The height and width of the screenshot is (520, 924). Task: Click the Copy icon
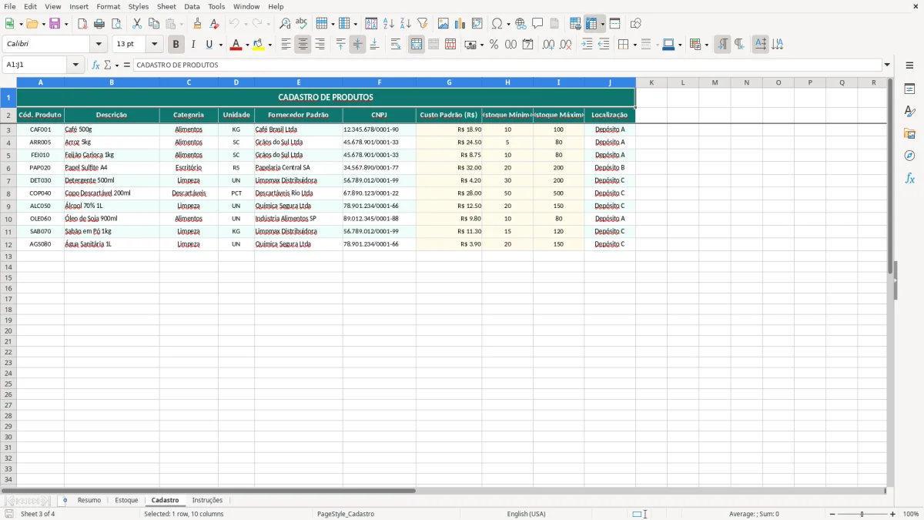(x=154, y=24)
